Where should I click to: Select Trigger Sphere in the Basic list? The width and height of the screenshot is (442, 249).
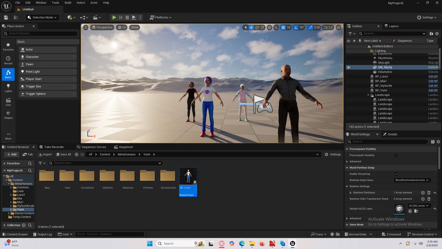[48, 94]
